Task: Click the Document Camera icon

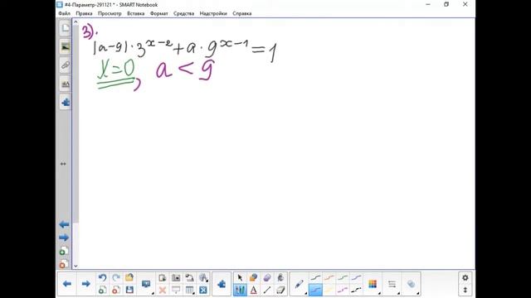Action: (189, 278)
